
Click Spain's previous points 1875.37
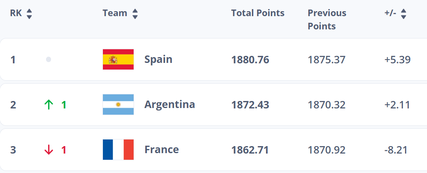[x=327, y=60]
